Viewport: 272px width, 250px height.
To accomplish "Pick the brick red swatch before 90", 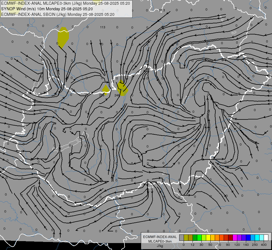I will tap(226, 237).
